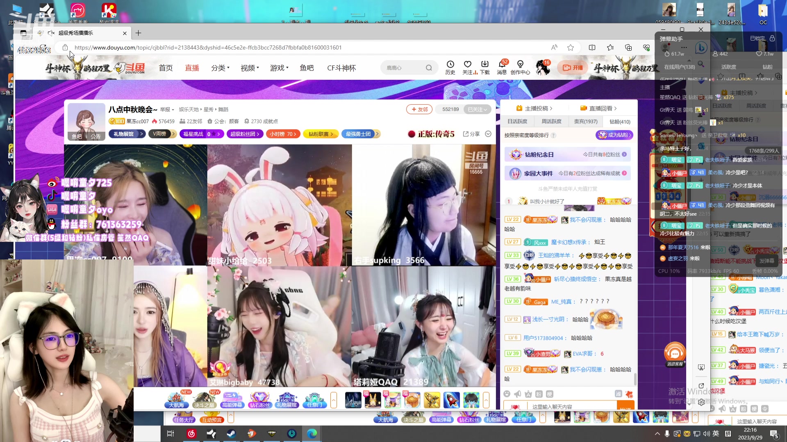Send the mooncake gift in gift bar
The height and width of the screenshot is (442, 787).
click(x=412, y=400)
